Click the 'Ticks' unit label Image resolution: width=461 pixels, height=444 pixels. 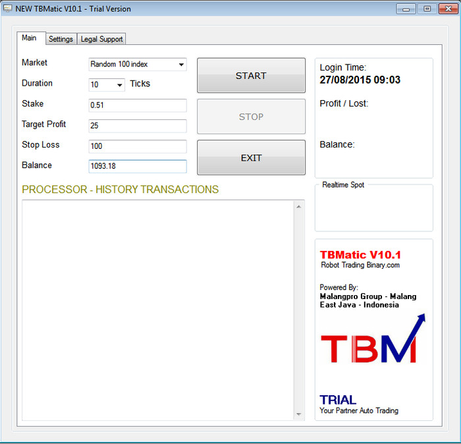point(140,84)
